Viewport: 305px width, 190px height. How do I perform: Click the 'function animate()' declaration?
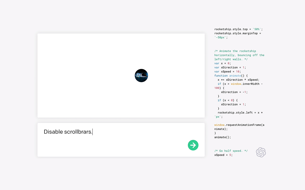coord(231,75)
